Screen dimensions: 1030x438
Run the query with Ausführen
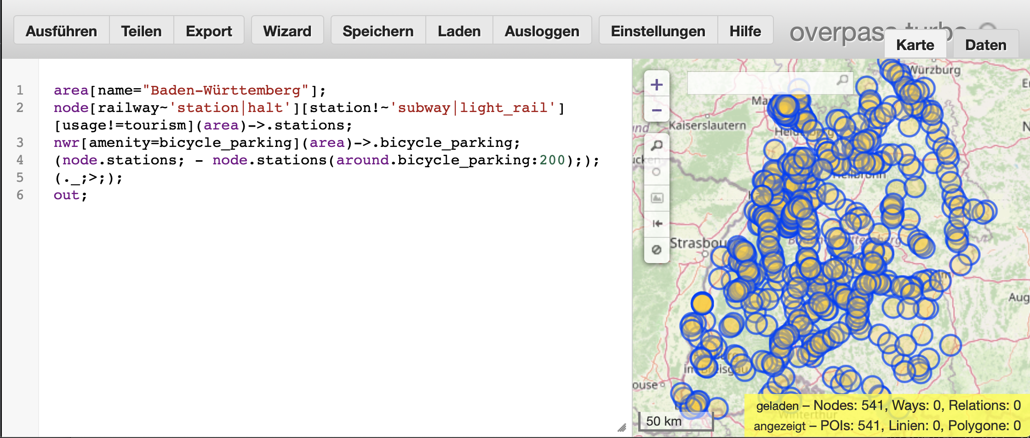click(61, 31)
